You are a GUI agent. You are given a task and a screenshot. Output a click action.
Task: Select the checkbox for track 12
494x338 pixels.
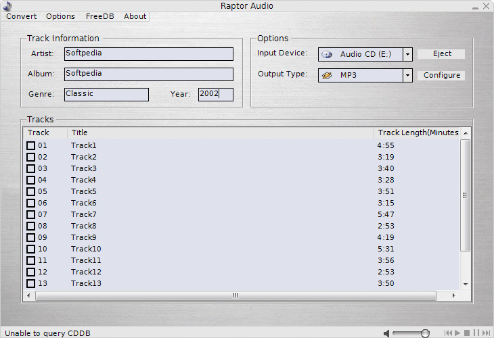click(x=31, y=272)
